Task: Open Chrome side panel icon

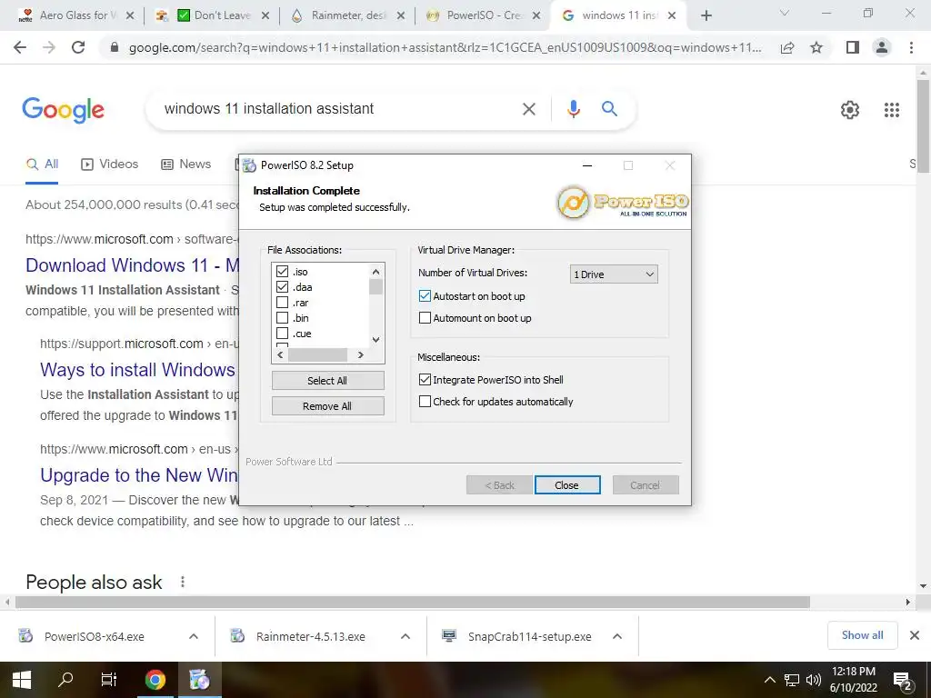Action: [x=852, y=47]
